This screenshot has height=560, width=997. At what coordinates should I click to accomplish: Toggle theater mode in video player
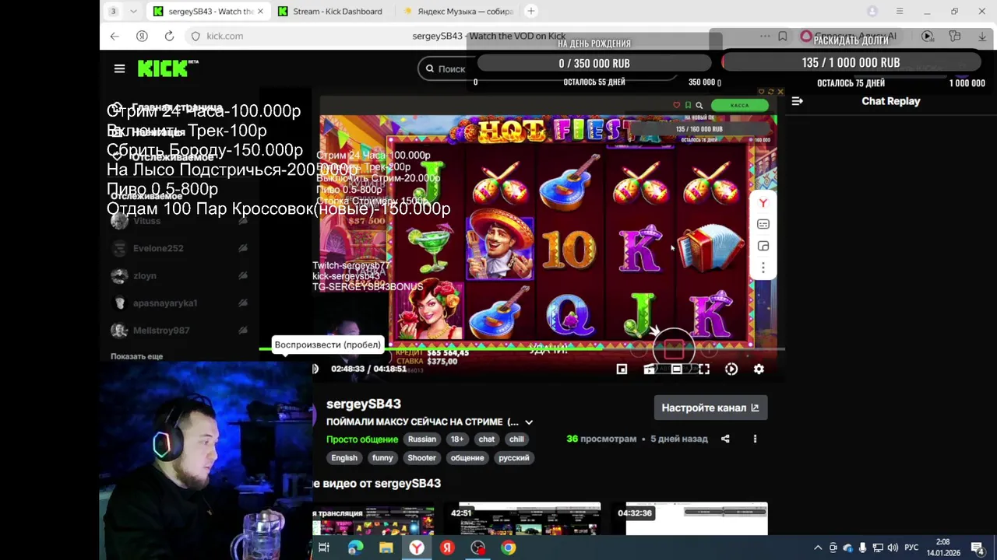676,369
